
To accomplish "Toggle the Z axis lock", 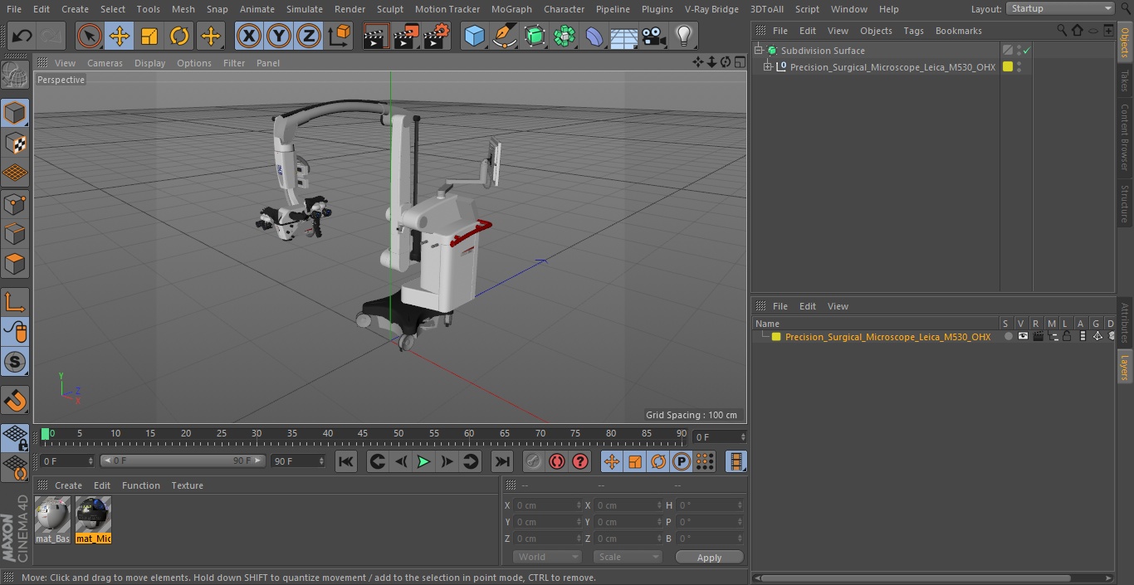I will tap(308, 36).
